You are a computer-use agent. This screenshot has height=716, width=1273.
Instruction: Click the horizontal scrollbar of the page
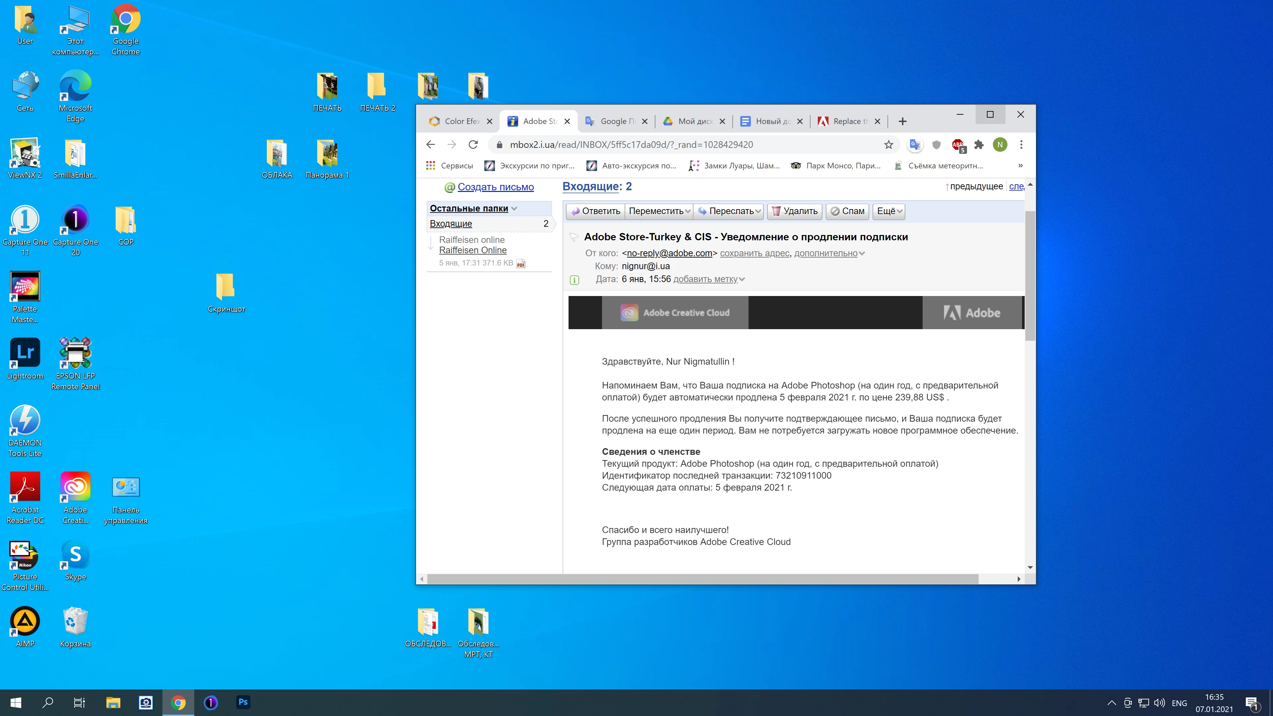(x=702, y=579)
